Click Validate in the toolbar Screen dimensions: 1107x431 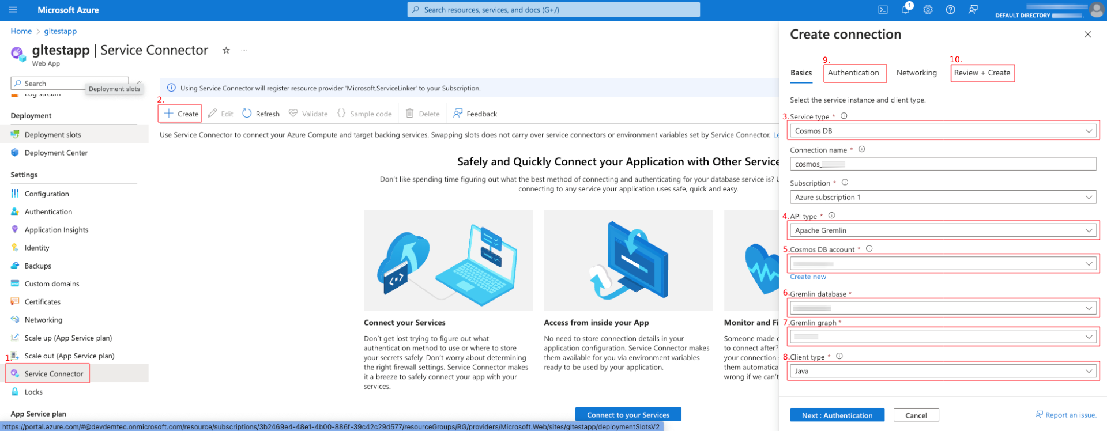click(308, 114)
